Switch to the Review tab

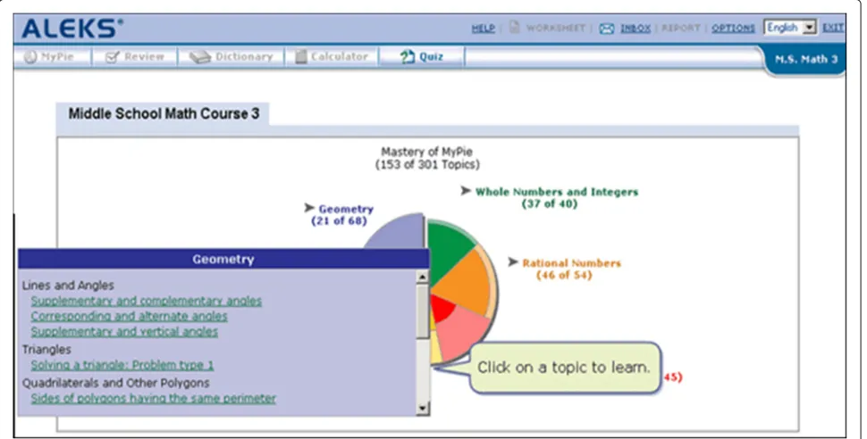[135, 56]
